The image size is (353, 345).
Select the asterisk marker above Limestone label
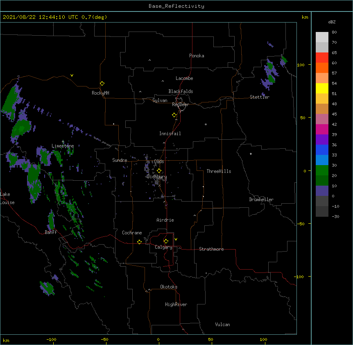[x=63, y=142]
